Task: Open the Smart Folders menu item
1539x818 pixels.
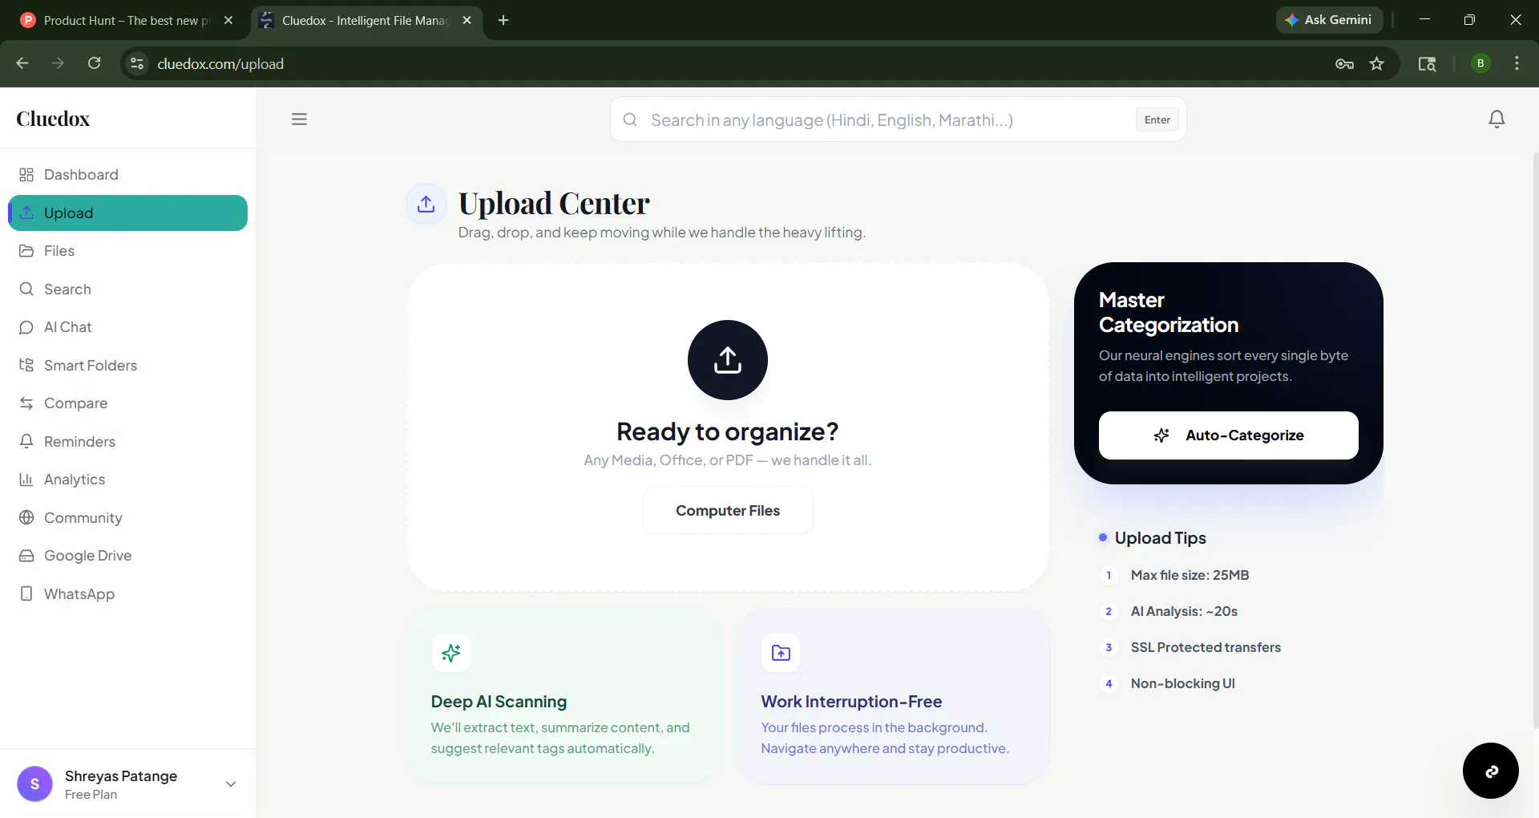Action: point(128,365)
